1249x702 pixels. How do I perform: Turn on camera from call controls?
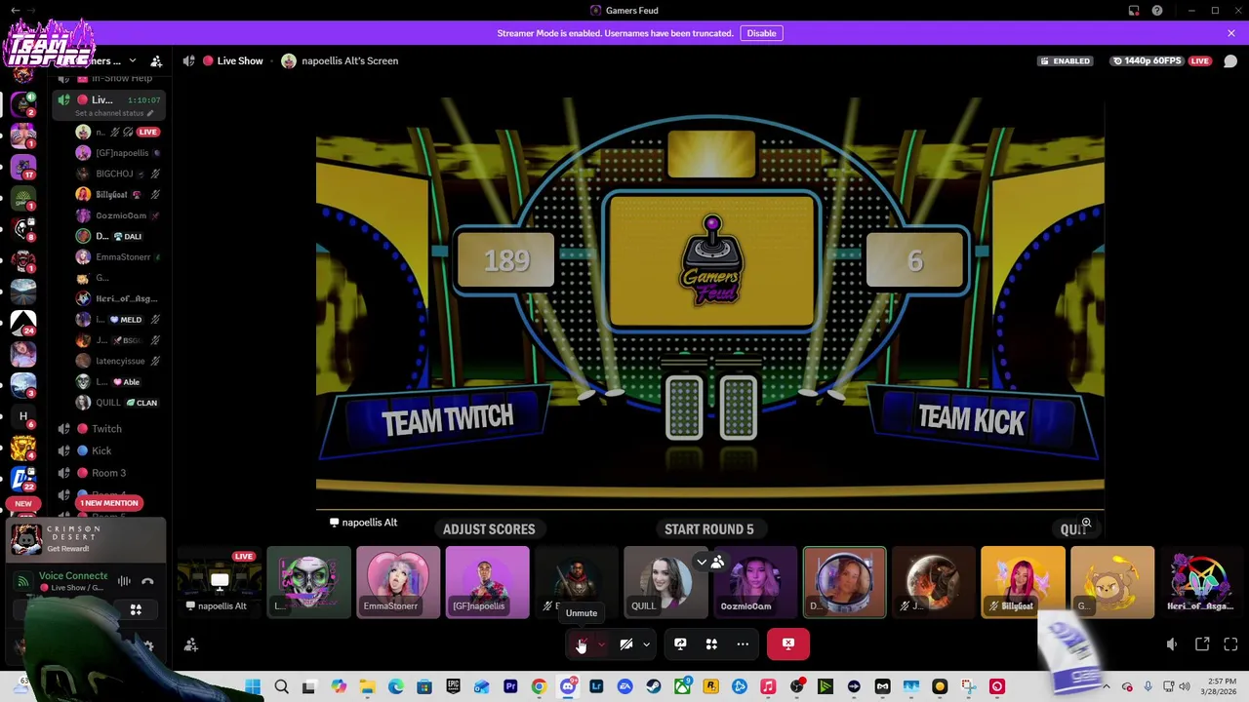click(626, 643)
